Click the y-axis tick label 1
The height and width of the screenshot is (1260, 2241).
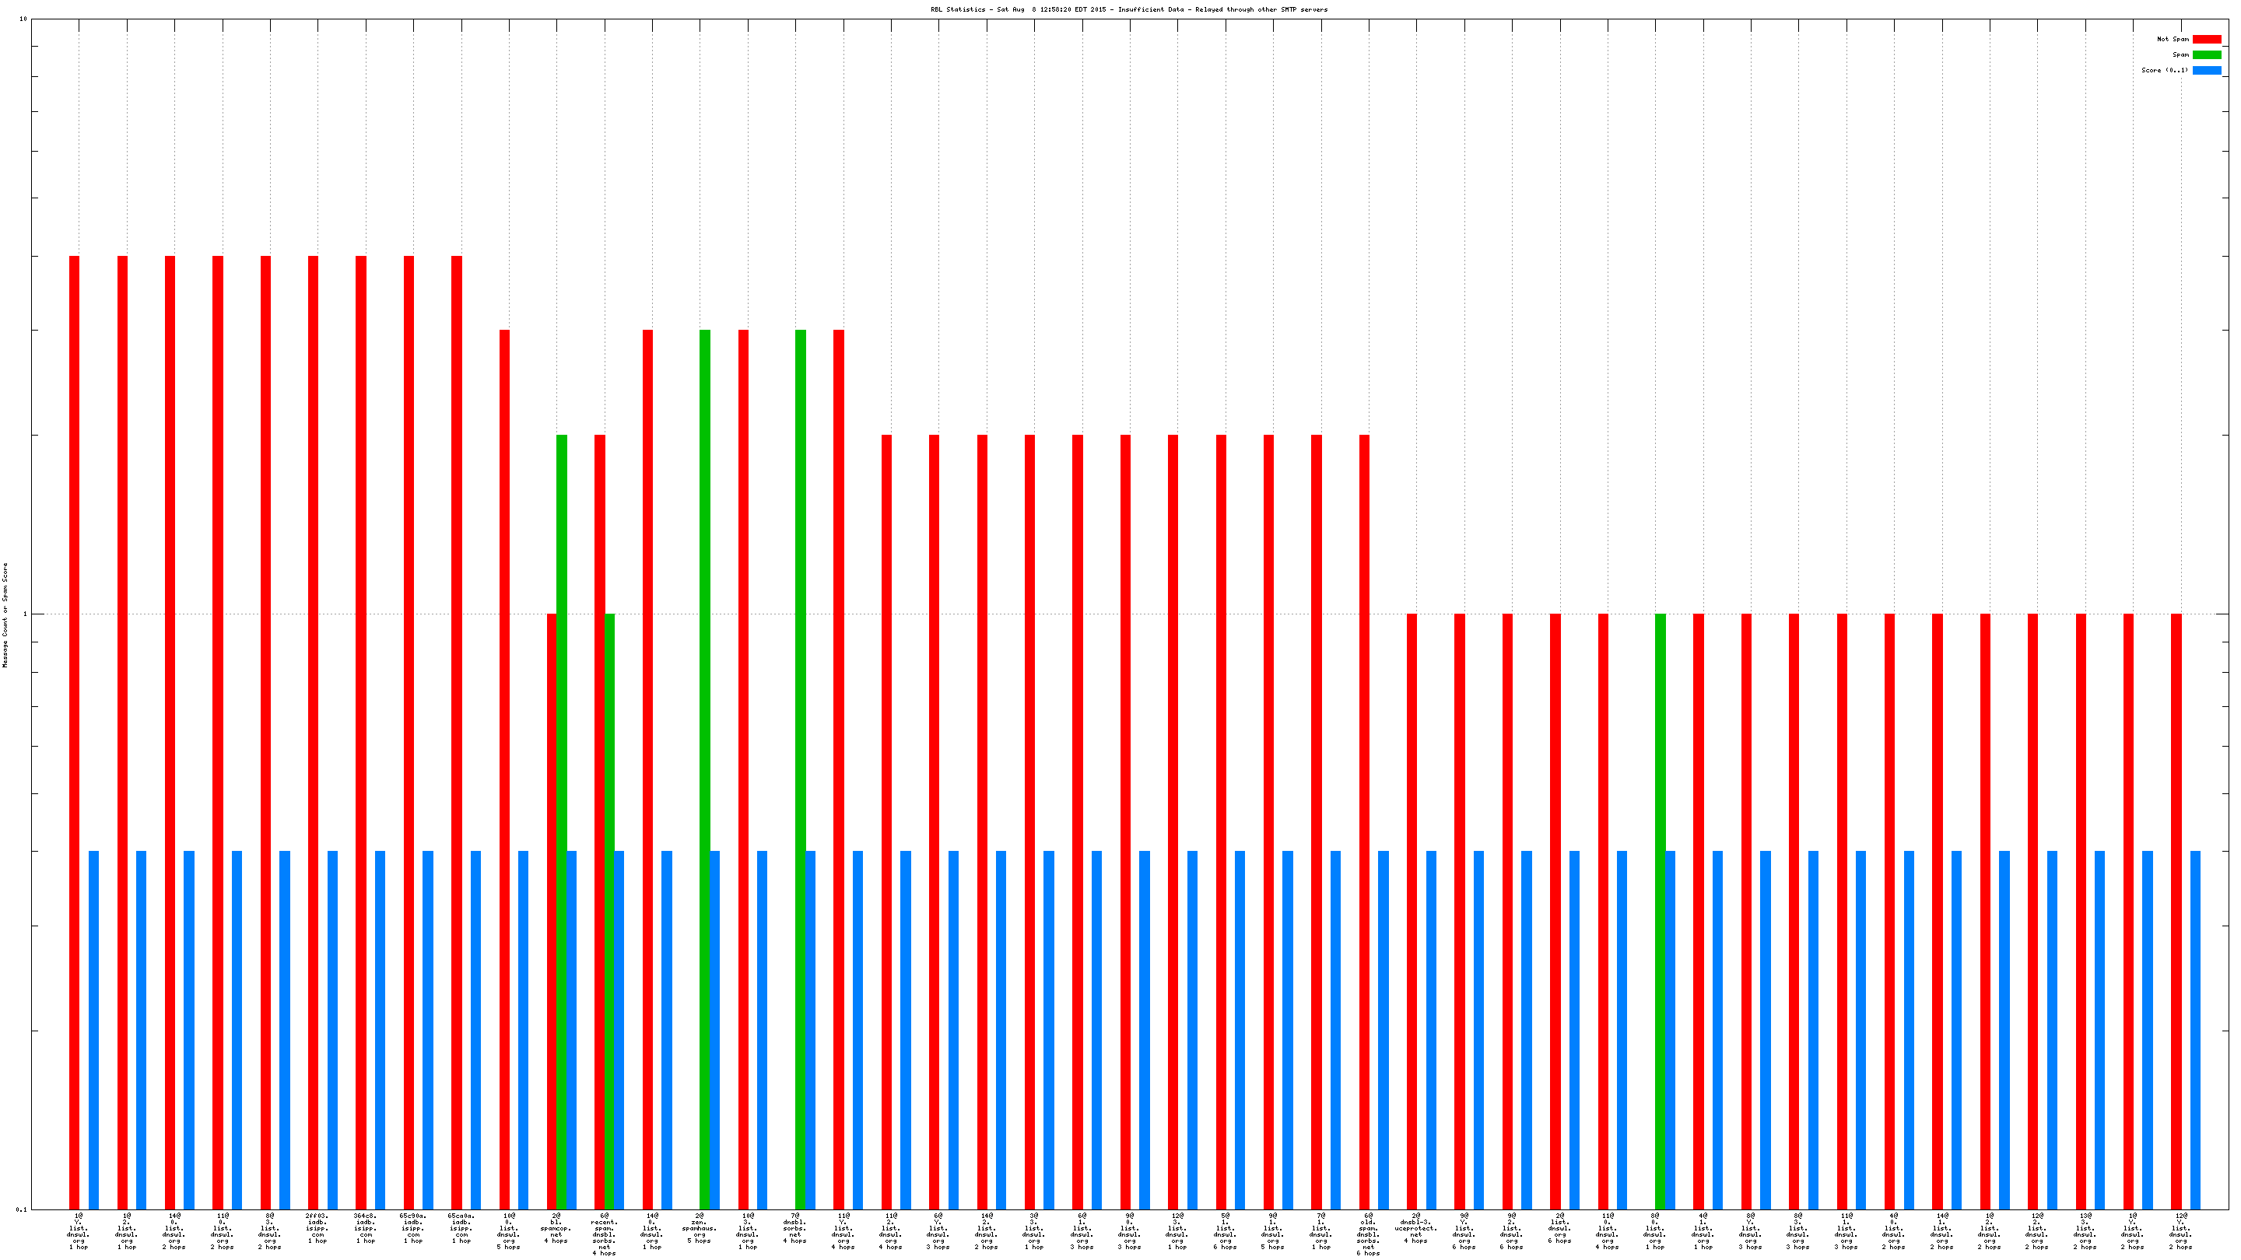pyautogui.click(x=24, y=614)
